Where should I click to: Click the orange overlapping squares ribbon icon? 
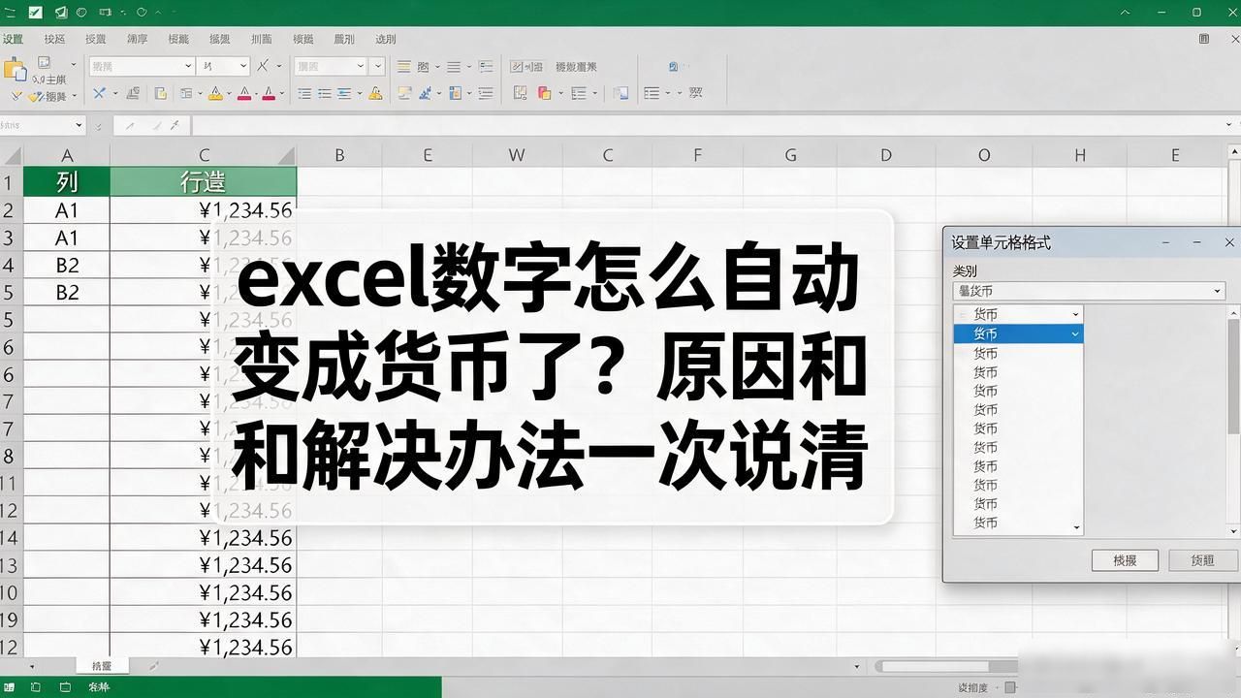click(x=544, y=94)
